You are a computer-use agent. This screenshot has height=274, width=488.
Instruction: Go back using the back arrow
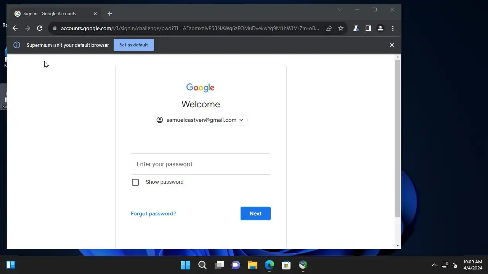15,28
